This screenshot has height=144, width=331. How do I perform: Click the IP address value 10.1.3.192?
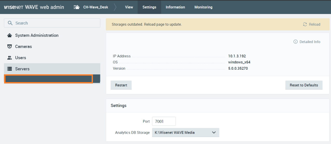(237, 56)
